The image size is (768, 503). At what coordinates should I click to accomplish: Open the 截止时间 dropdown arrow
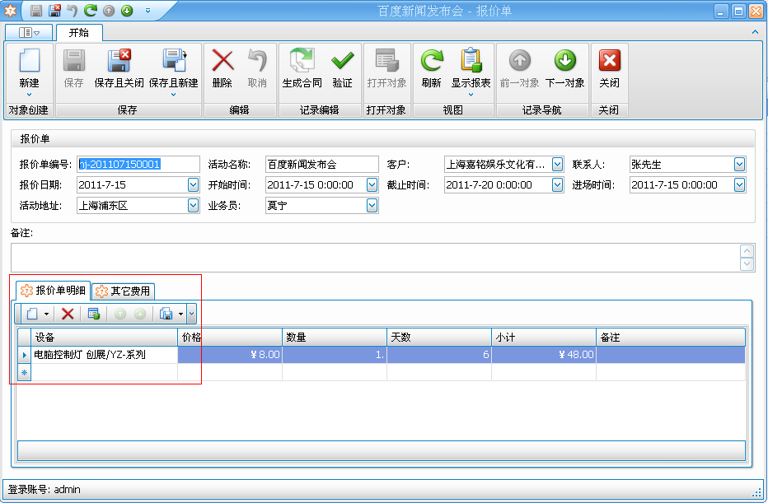(557, 184)
